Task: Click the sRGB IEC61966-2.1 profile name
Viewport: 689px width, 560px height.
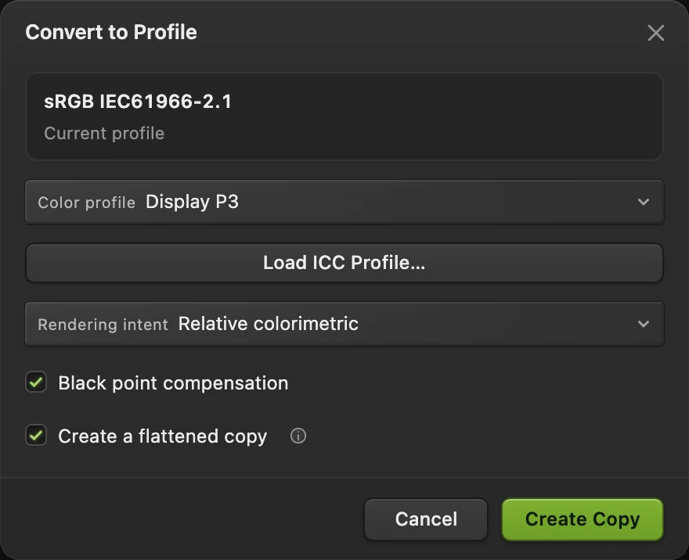Action: [138, 102]
